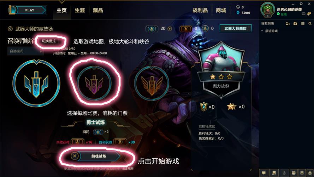Select the purple sword trial emblem
Image resolution: width=314 pixels, height=177 pixels.
pyautogui.click(x=94, y=83)
